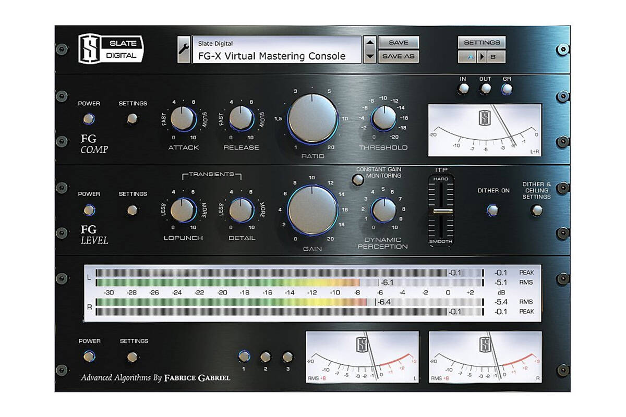Screen dimensions: 626x417
Task: Toggle FG Level power button
Action: point(89,211)
